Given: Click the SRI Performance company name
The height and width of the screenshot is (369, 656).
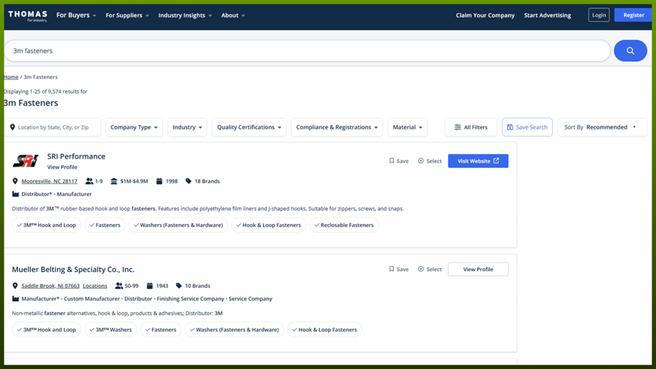Looking at the screenshot, I should tap(76, 156).
